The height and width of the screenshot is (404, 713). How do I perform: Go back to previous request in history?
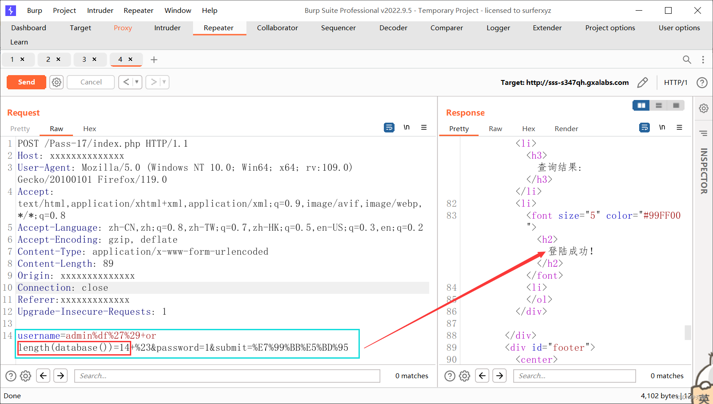tap(126, 82)
